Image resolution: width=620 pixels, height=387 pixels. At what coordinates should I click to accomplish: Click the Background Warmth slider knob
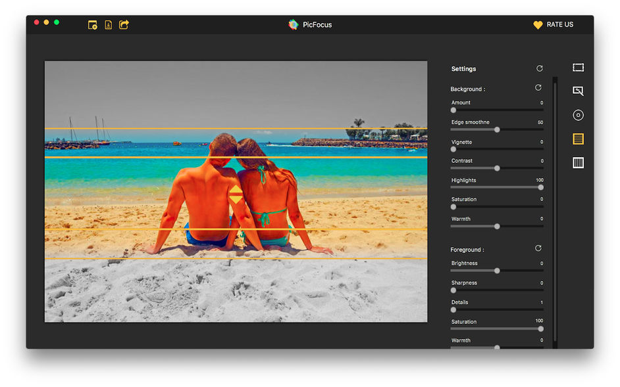[497, 226]
